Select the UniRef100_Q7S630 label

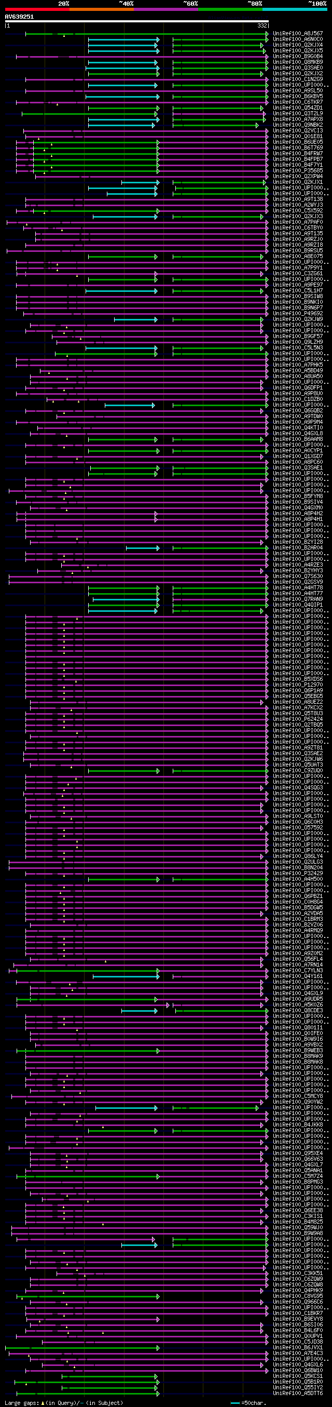[298, 576]
